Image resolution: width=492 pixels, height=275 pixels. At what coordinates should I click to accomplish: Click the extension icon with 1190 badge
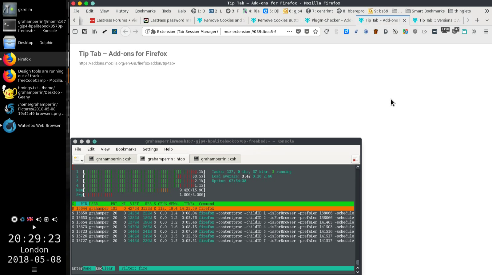tap(445, 31)
